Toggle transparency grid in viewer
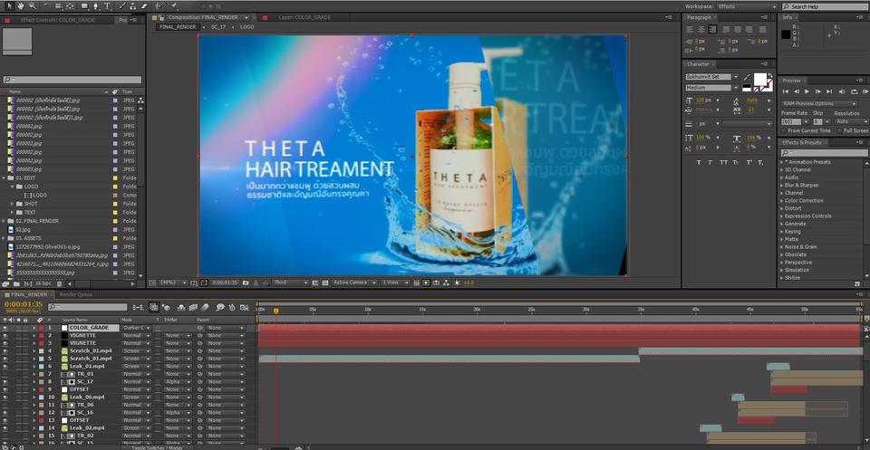This screenshot has height=450, width=870. click(x=325, y=282)
